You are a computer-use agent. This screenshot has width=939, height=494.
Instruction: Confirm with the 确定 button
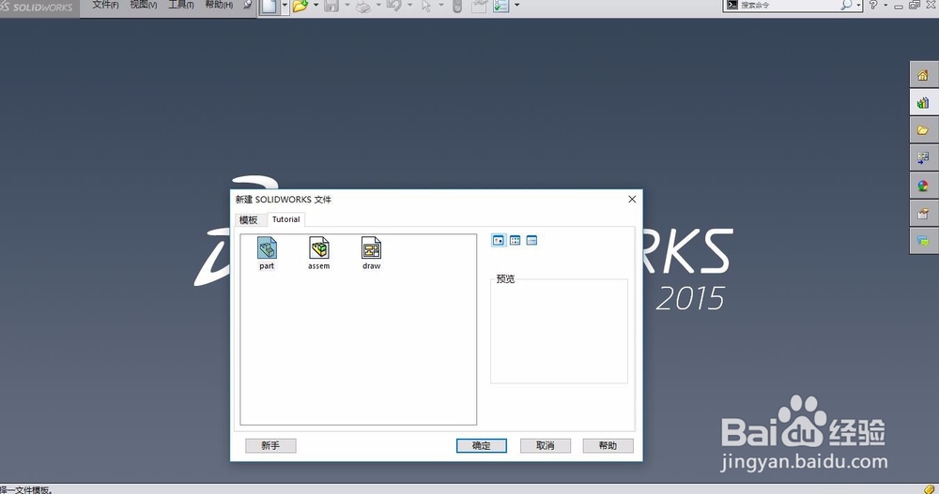click(x=482, y=445)
